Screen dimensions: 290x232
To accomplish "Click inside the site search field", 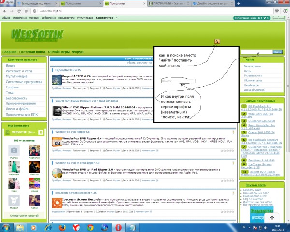I will point(257,52).
